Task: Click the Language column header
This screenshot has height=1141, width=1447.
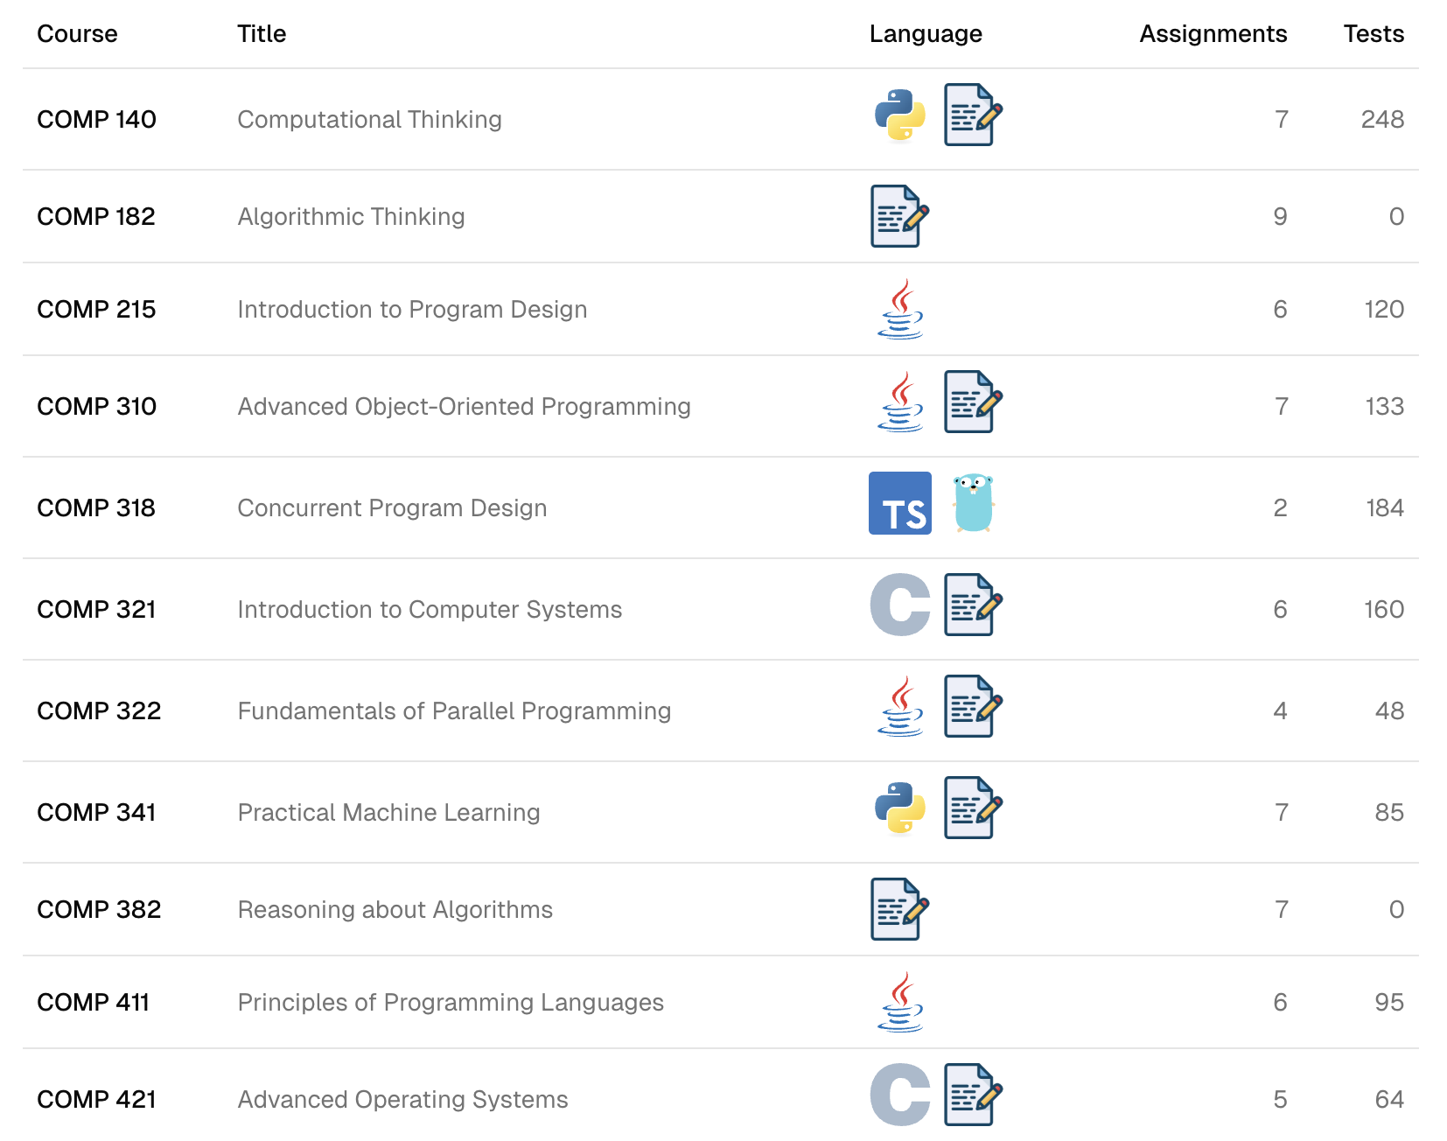Action: coord(926,34)
